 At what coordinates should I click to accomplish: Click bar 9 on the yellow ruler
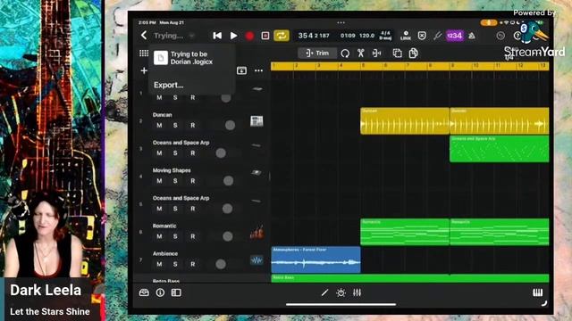[453, 66]
